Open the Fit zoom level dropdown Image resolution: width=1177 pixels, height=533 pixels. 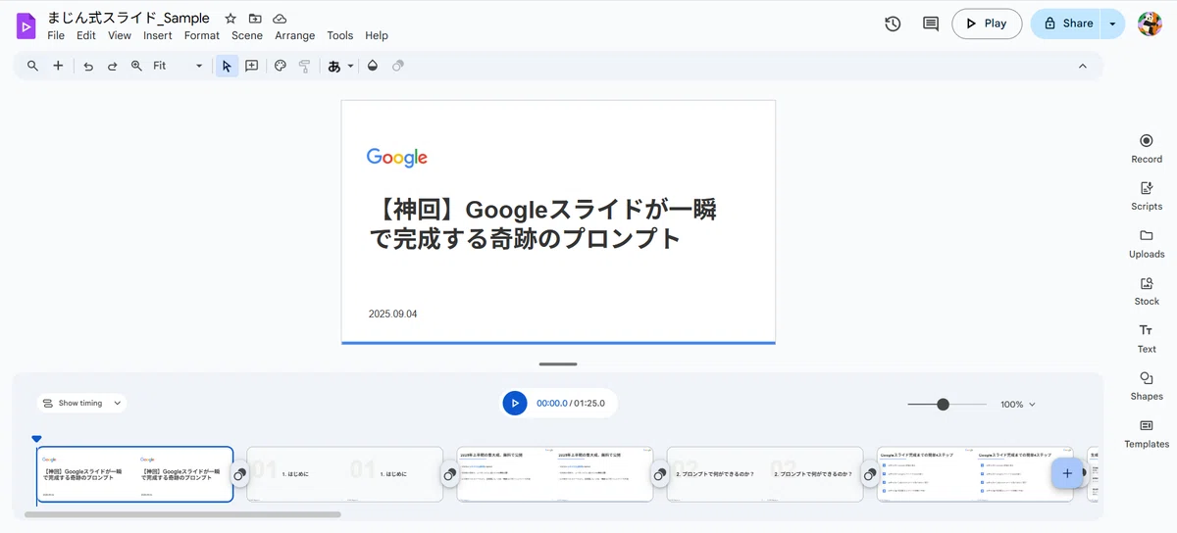pos(178,66)
